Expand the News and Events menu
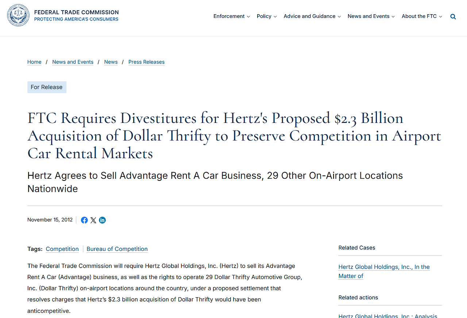 click(371, 16)
